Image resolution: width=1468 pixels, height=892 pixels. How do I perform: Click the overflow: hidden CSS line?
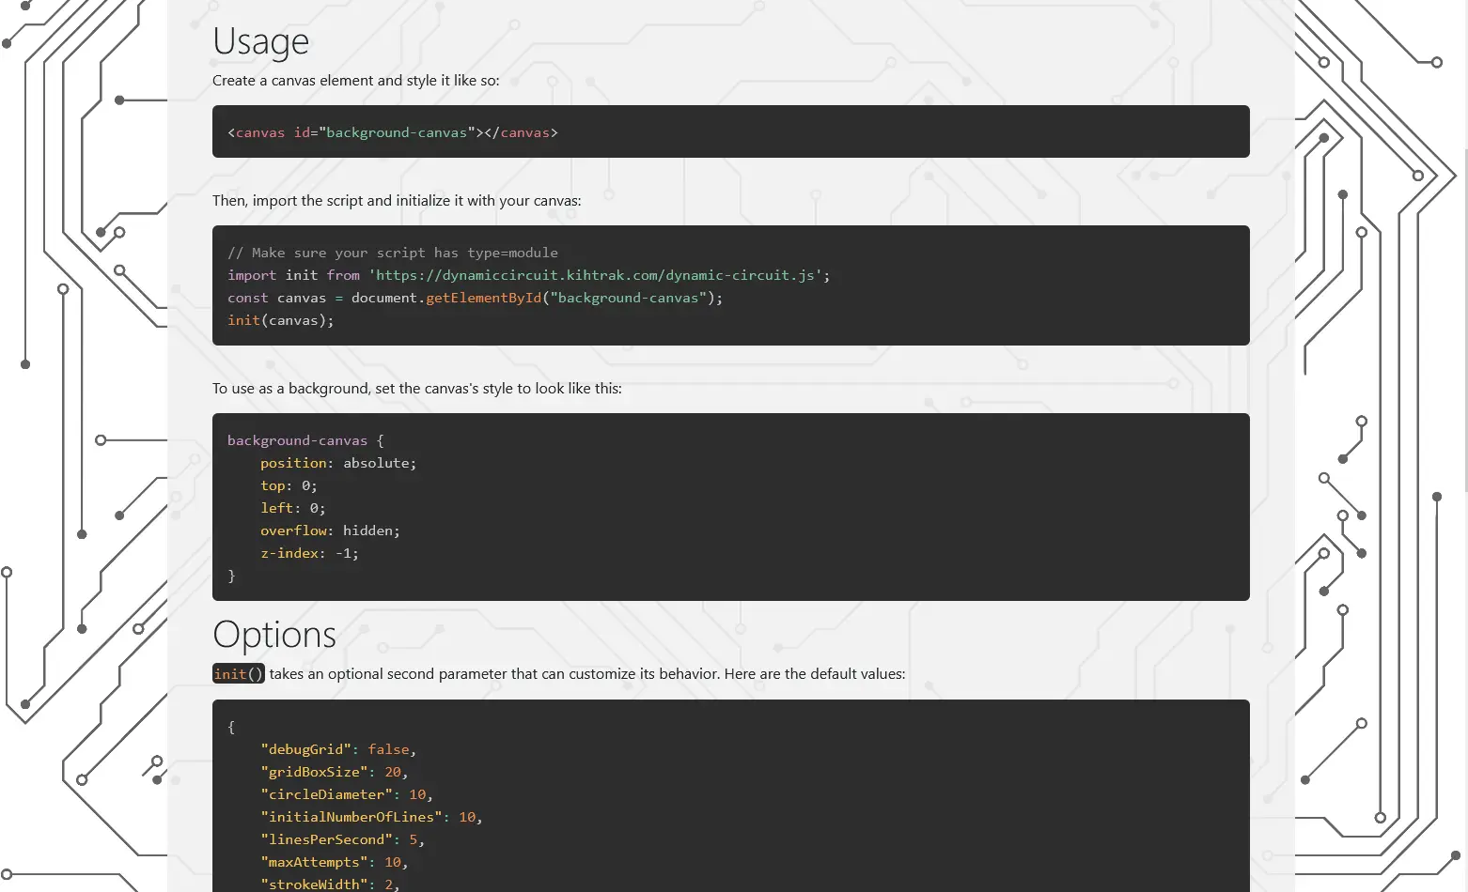point(330,530)
